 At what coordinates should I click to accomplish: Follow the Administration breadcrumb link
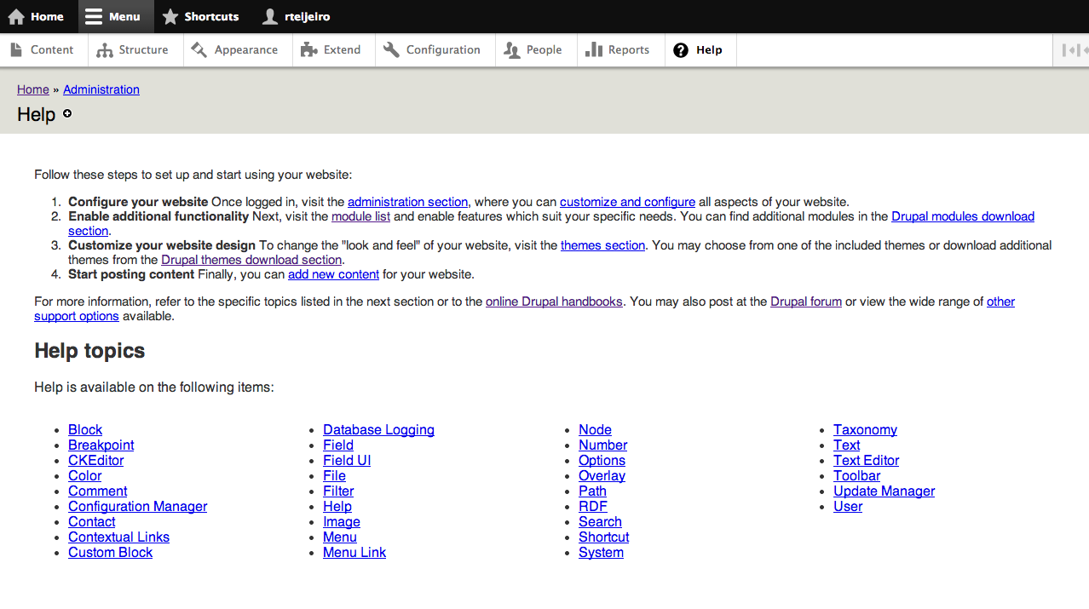101,89
